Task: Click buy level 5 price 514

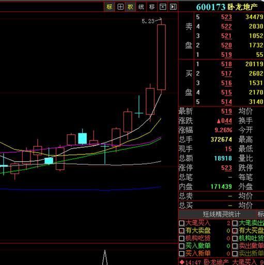Action: click(226, 102)
